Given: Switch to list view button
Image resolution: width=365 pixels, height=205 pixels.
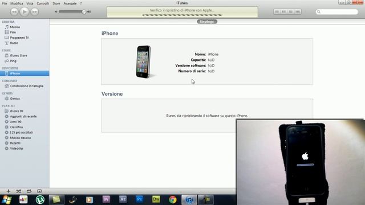Looking at the screenshot, I should 277,11.
